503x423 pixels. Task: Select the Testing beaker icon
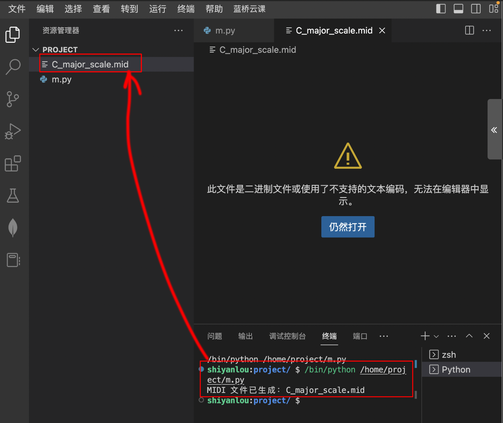[13, 196]
